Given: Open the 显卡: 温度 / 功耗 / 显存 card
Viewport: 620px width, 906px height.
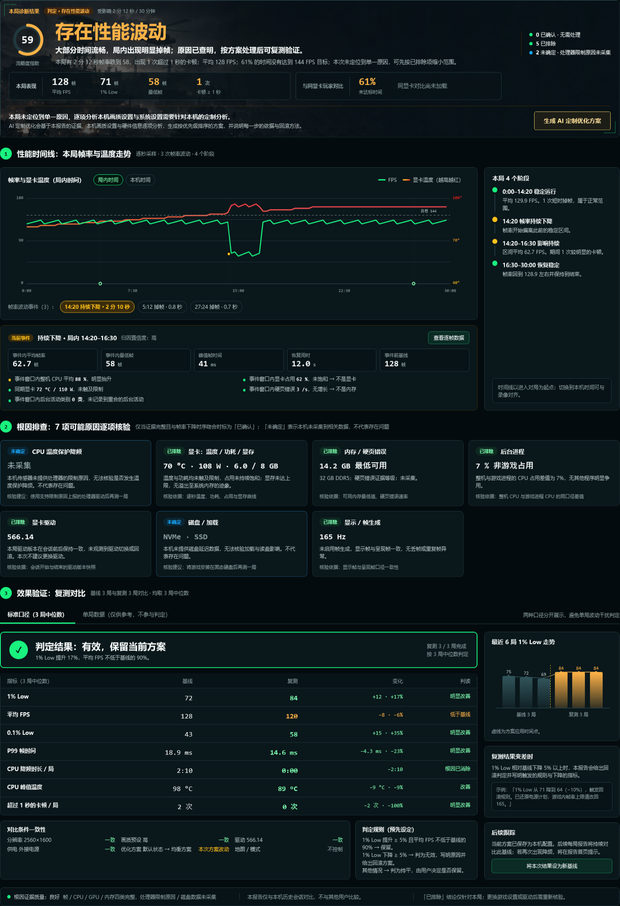Looking at the screenshot, I should (232, 473).
